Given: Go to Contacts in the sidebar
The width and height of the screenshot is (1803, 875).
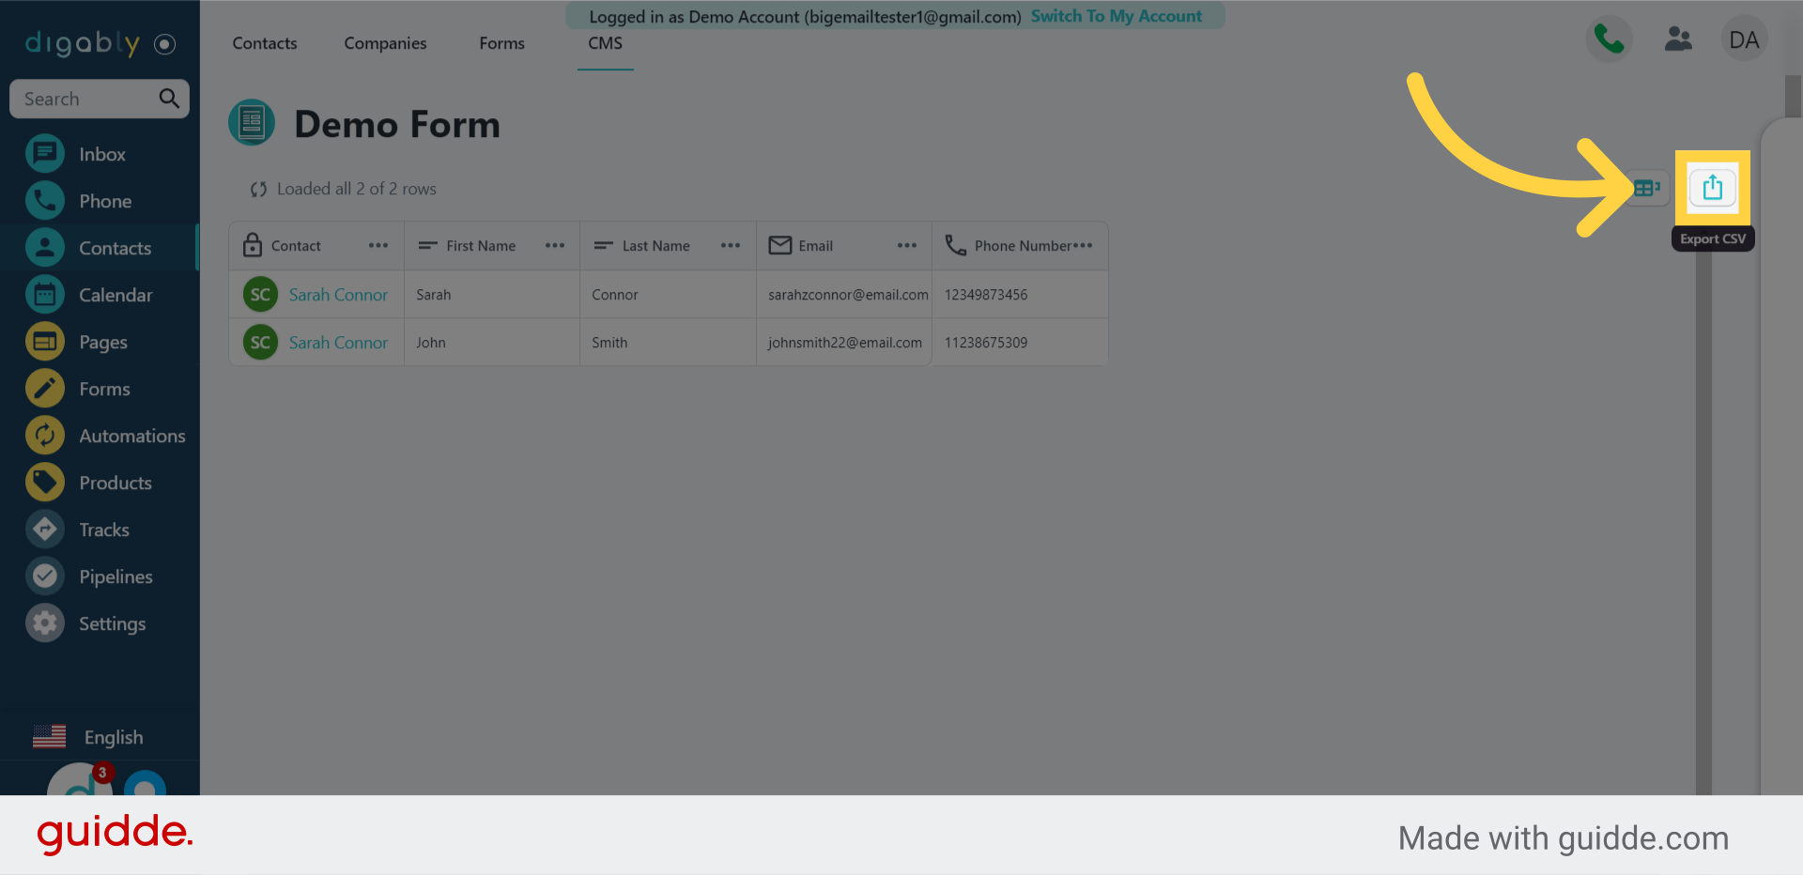Looking at the screenshot, I should 100,248.
